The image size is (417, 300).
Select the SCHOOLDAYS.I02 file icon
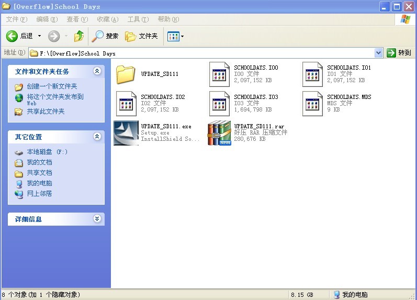(x=126, y=104)
